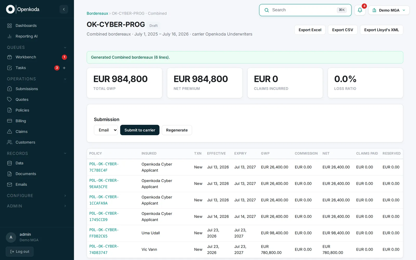Click Bordereaux breadcrumb link
416x260 pixels.
tap(97, 13)
